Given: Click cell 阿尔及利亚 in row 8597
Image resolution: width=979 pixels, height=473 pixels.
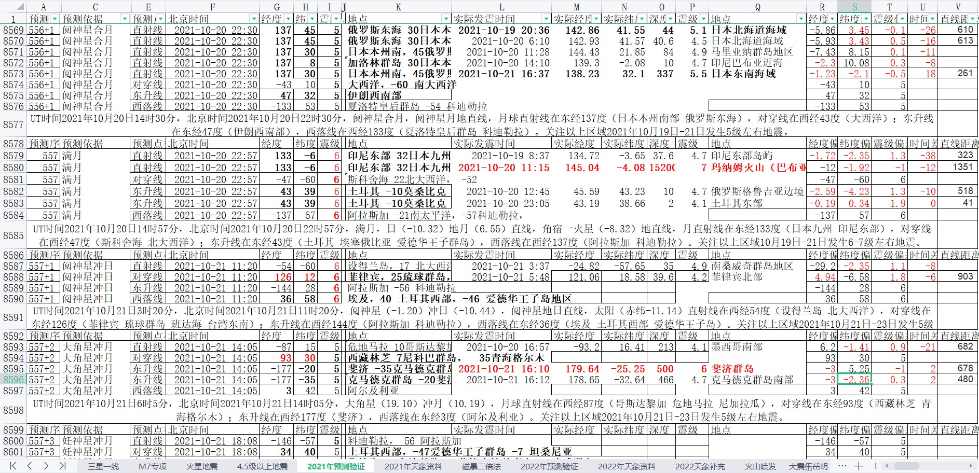Looking at the screenshot, I should (398, 391).
